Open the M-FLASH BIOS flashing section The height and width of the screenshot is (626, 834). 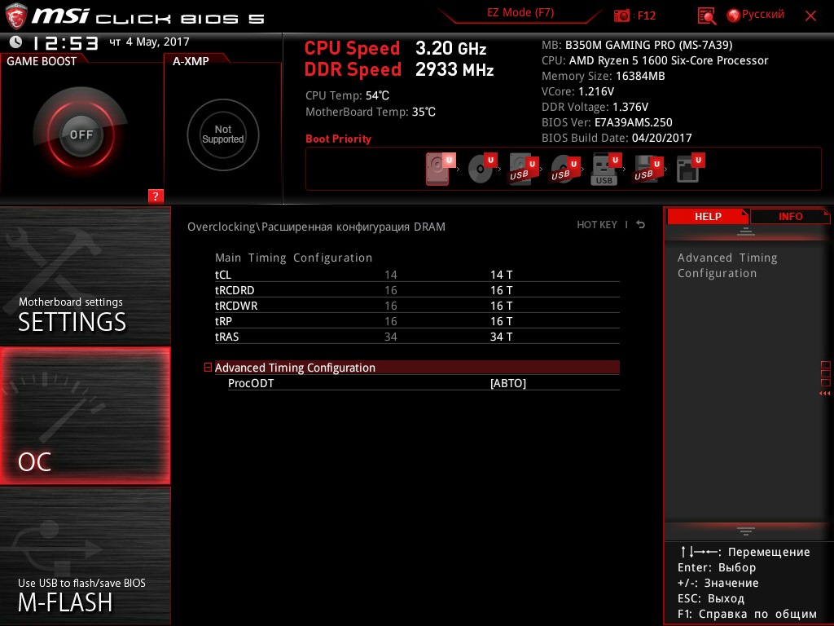pyautogui.click(x=85, y=556)
